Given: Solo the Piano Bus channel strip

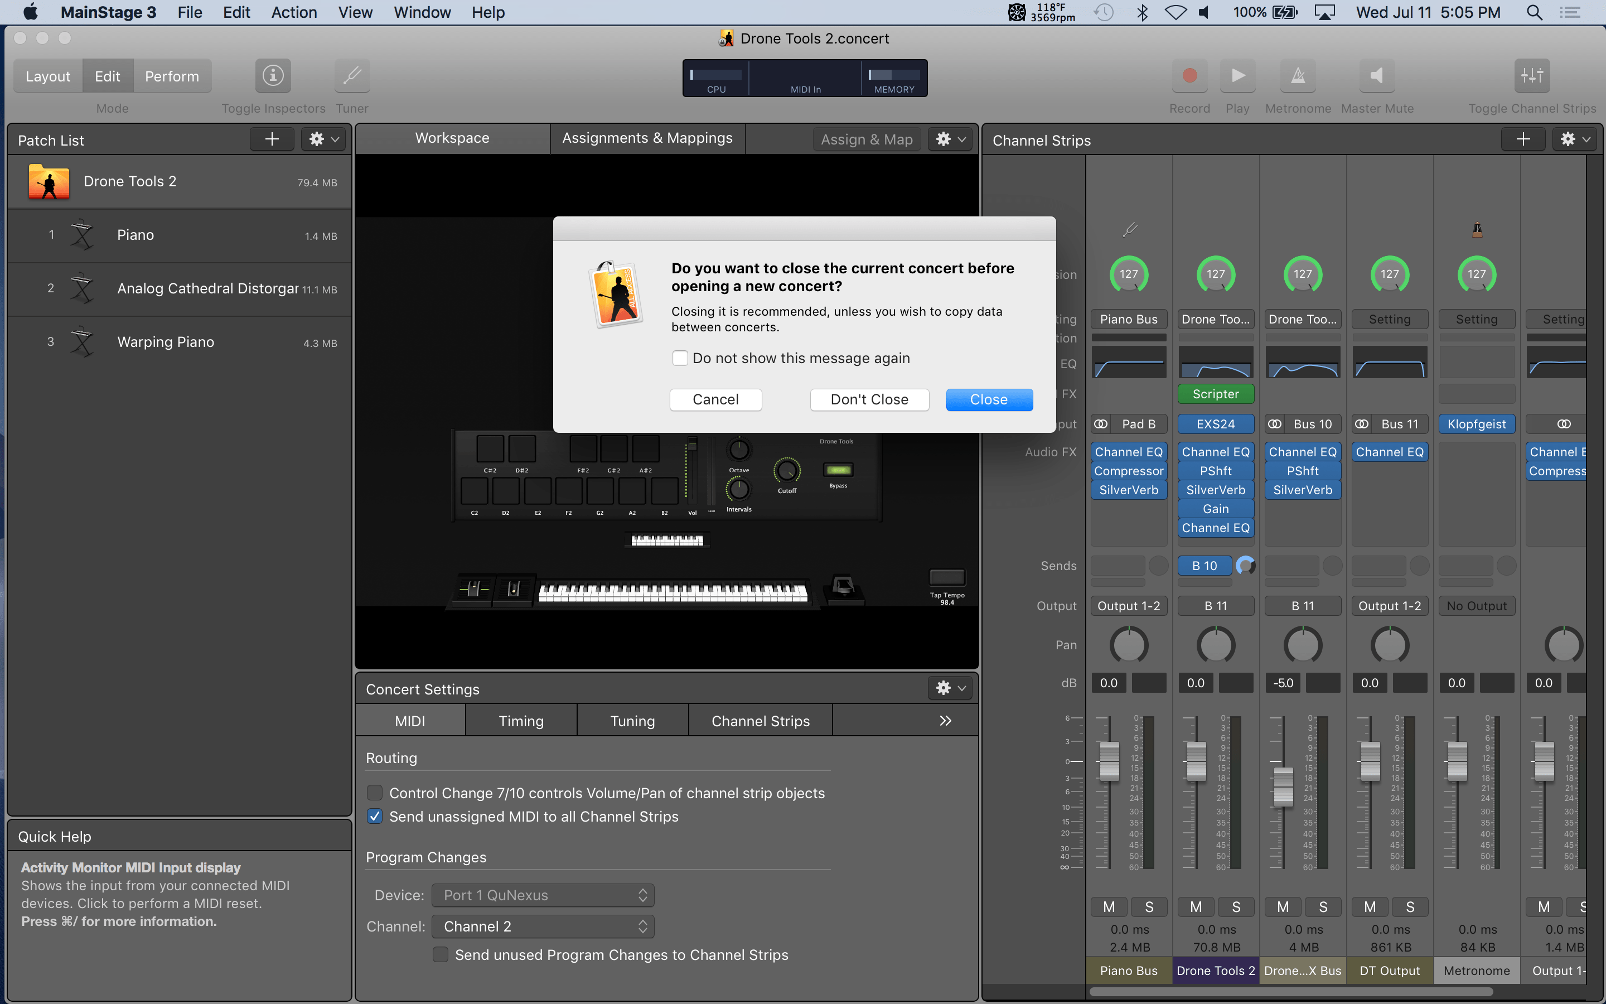Looking at the screenshot, I should click(1149, 906).
